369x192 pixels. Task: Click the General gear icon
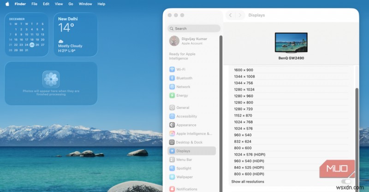(172, 107)
